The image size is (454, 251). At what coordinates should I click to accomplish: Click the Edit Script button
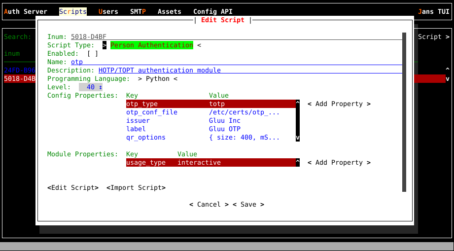[x=73, y=187]
